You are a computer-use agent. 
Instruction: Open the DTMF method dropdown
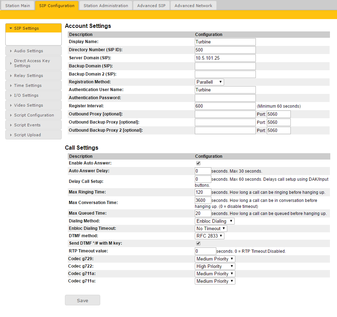pos(210,236)
